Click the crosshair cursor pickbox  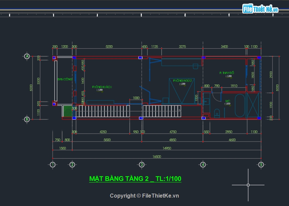tap(248, 185)
